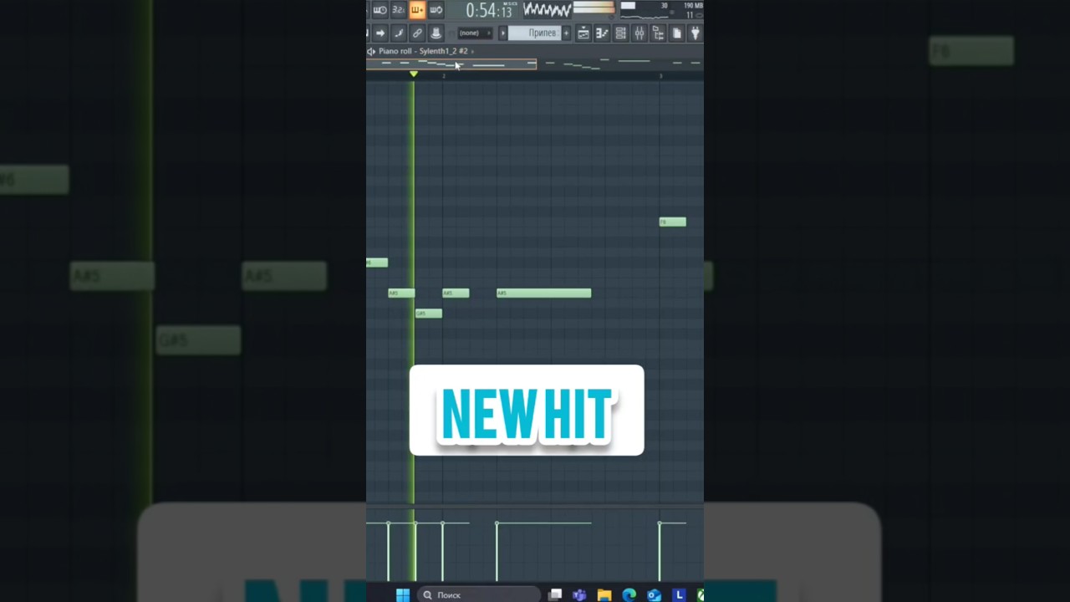
Task: Click the velocity handle at bar 3
Action: (660, 523)
